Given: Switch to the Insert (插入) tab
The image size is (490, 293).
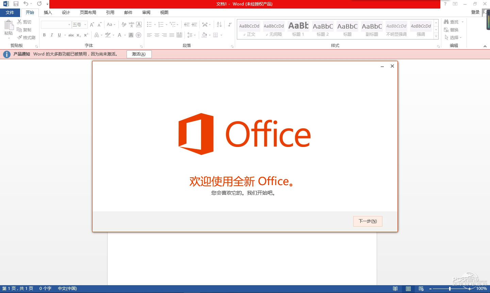Looking at the screenshot, I should (48, 13).
